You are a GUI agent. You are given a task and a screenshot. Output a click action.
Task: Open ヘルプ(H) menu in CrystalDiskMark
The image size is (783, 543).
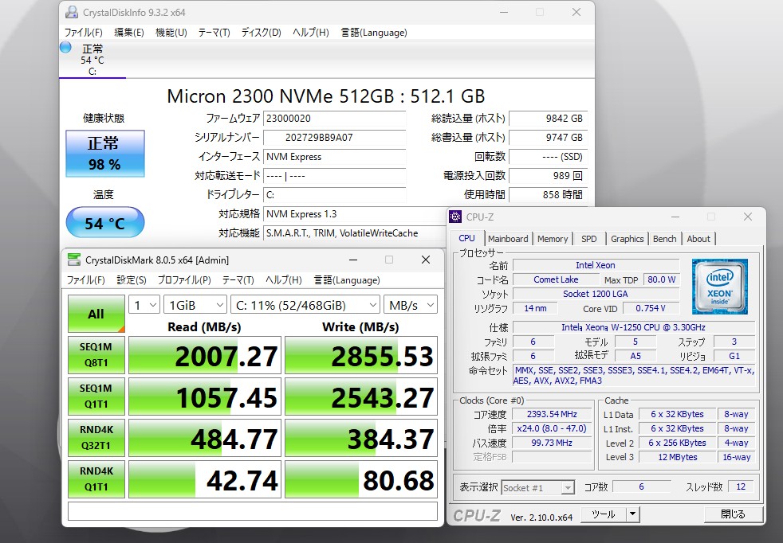point(284,280)
